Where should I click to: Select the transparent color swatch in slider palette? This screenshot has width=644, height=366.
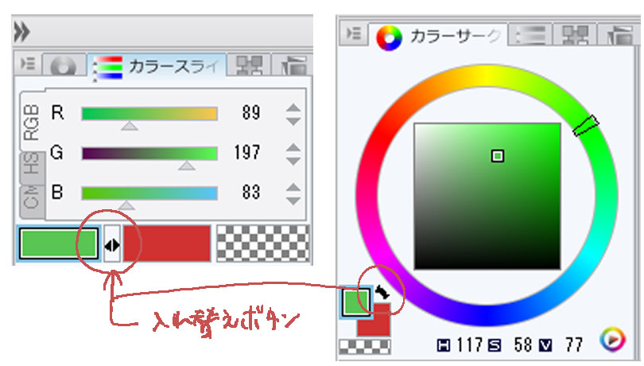tap(263, 243)
